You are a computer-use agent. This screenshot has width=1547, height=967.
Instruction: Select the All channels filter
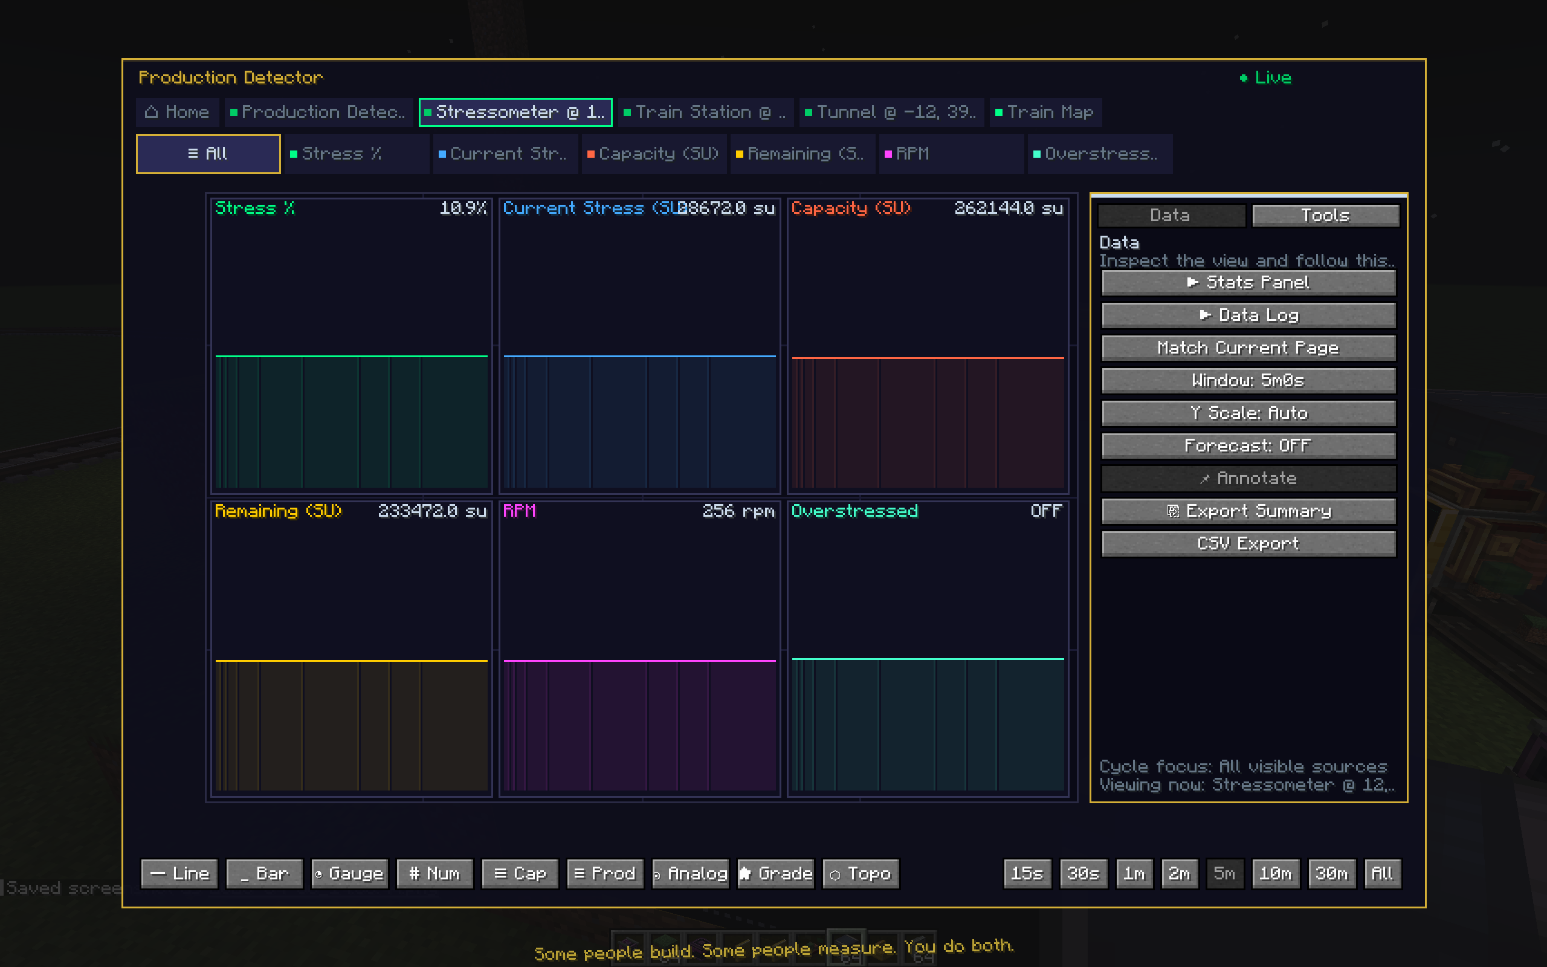click(208, 154)
